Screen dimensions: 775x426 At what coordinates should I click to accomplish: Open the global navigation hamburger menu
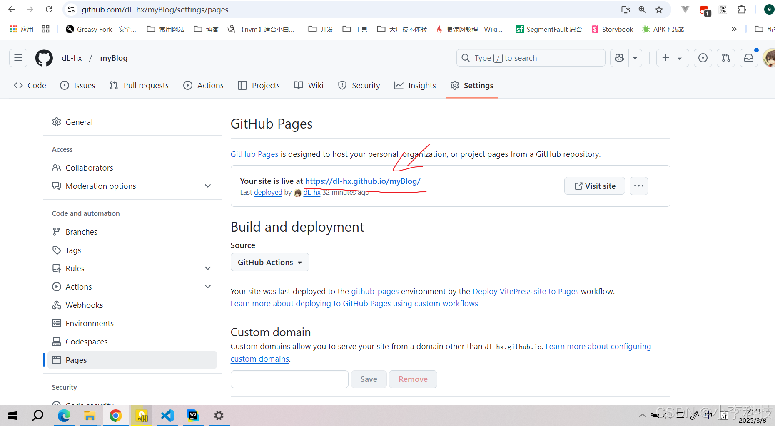18,58
